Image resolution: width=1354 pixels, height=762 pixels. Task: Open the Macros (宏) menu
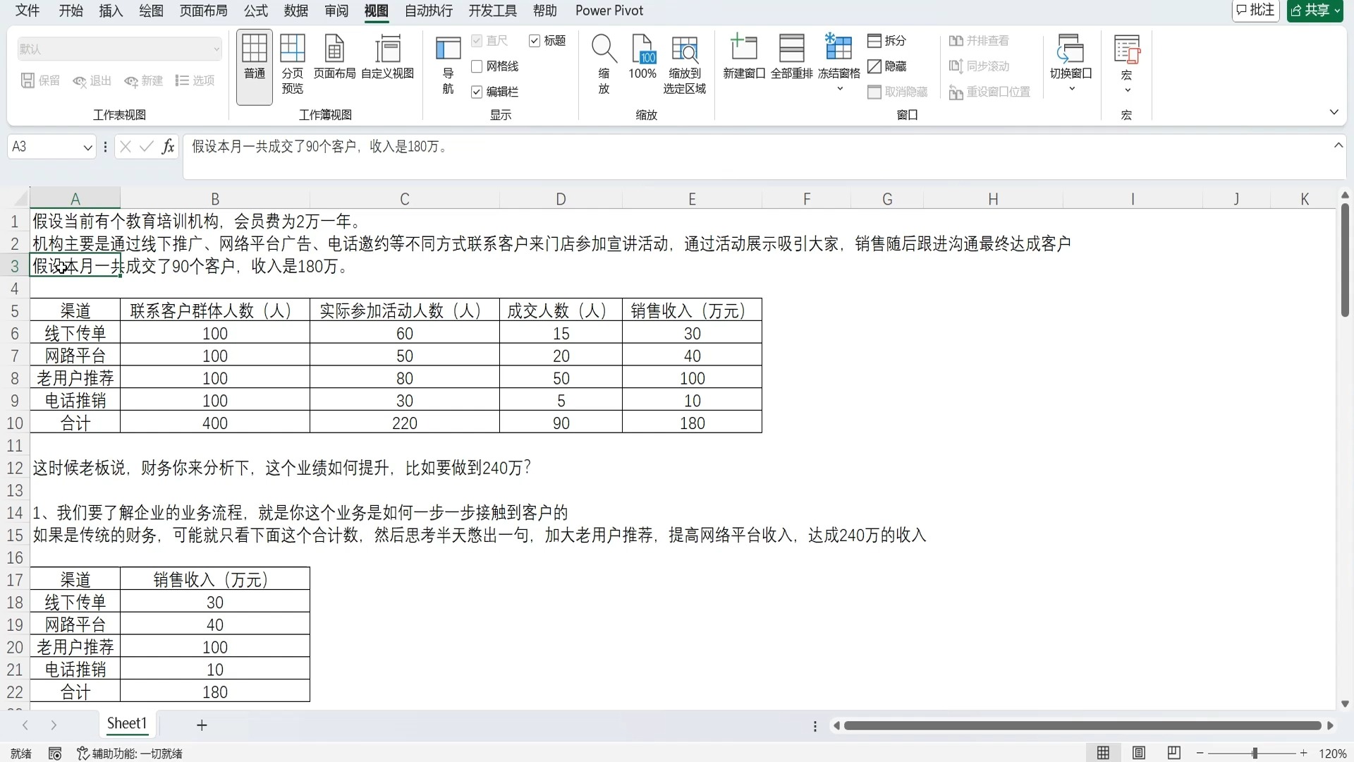point(1127,64)
